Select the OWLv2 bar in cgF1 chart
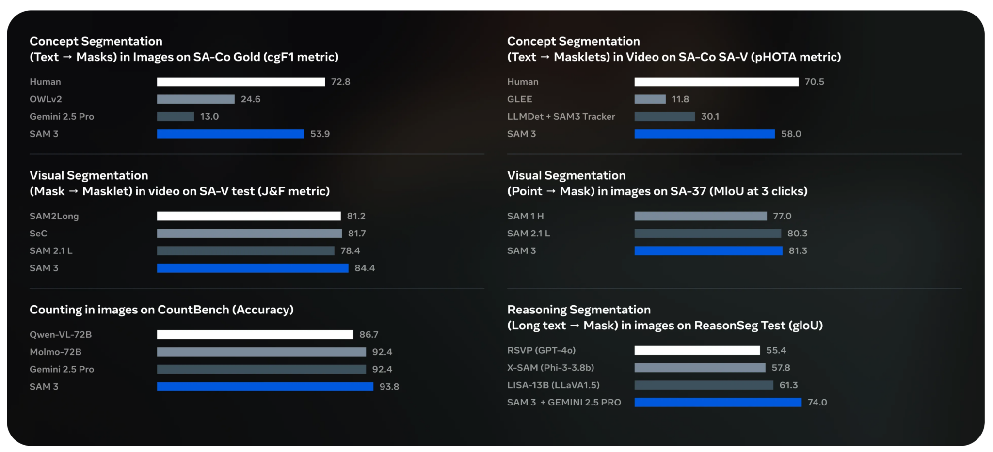This screenshot has width=993, height=452. coord(195,99)
